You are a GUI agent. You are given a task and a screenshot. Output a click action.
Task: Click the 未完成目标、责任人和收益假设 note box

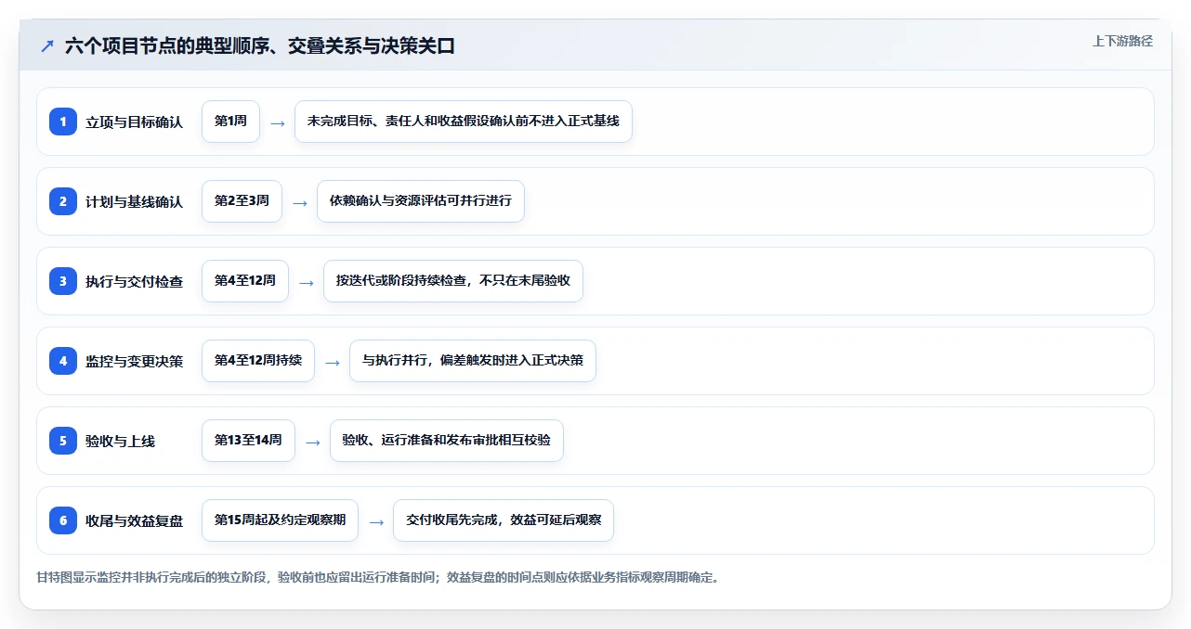point(464,122)
